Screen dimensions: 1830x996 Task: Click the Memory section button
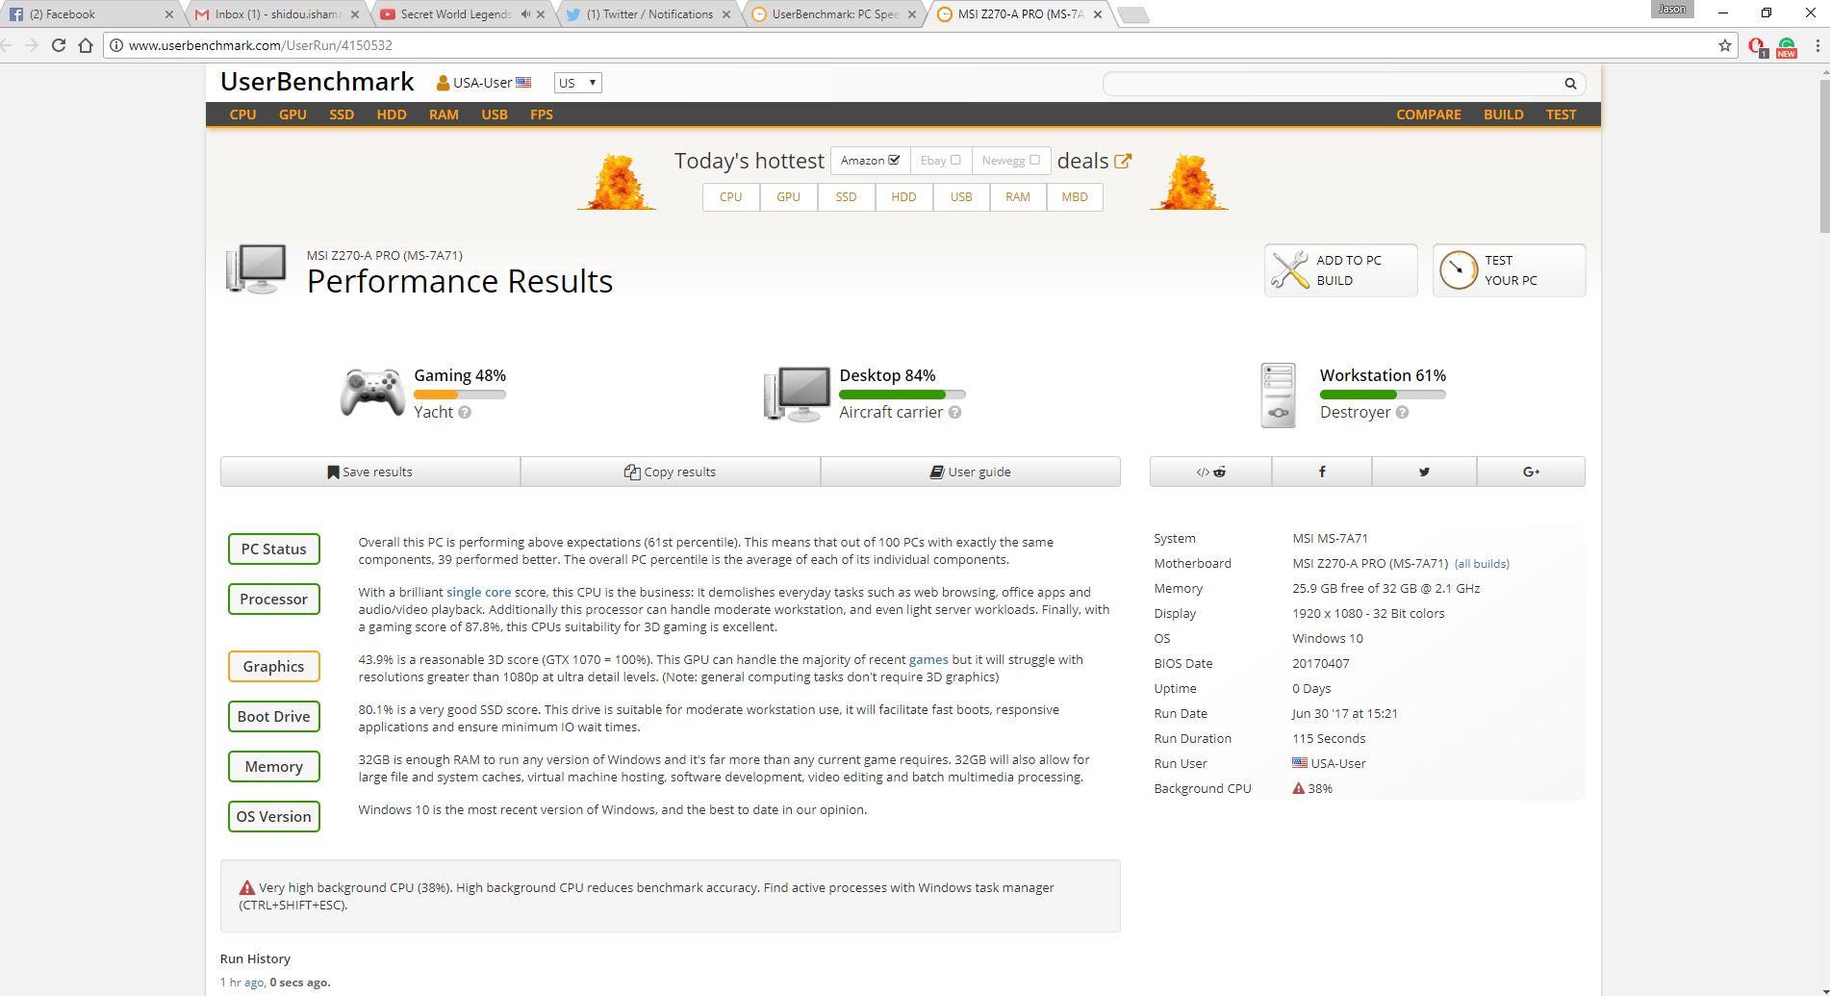(274, 767)
